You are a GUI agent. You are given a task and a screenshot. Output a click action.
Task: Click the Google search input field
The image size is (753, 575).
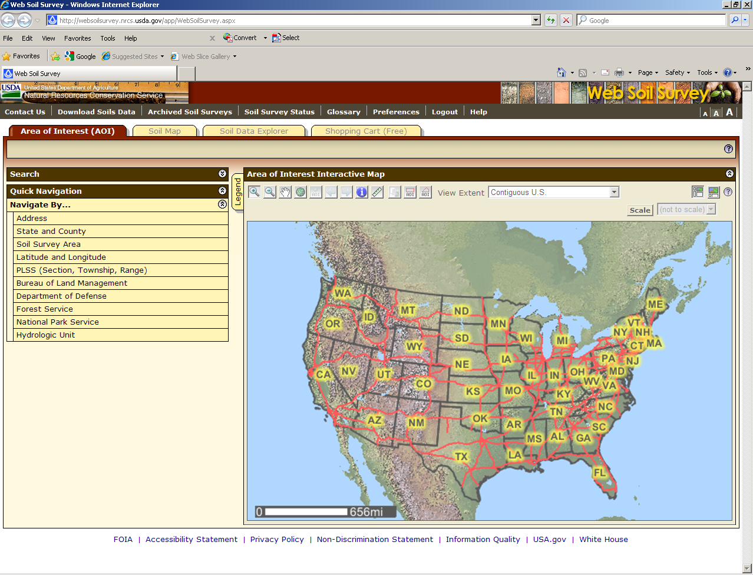click(x=651, y=20)
